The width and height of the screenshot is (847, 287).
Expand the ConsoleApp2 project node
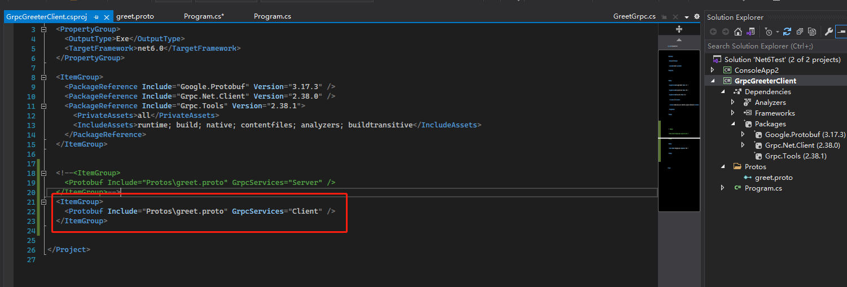click(x=712, y=70)
